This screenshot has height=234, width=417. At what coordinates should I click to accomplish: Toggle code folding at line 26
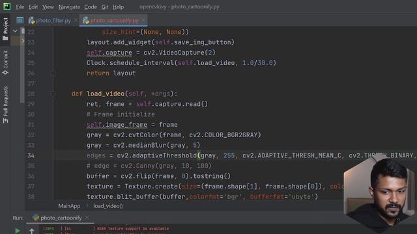(x=52, y=73)
